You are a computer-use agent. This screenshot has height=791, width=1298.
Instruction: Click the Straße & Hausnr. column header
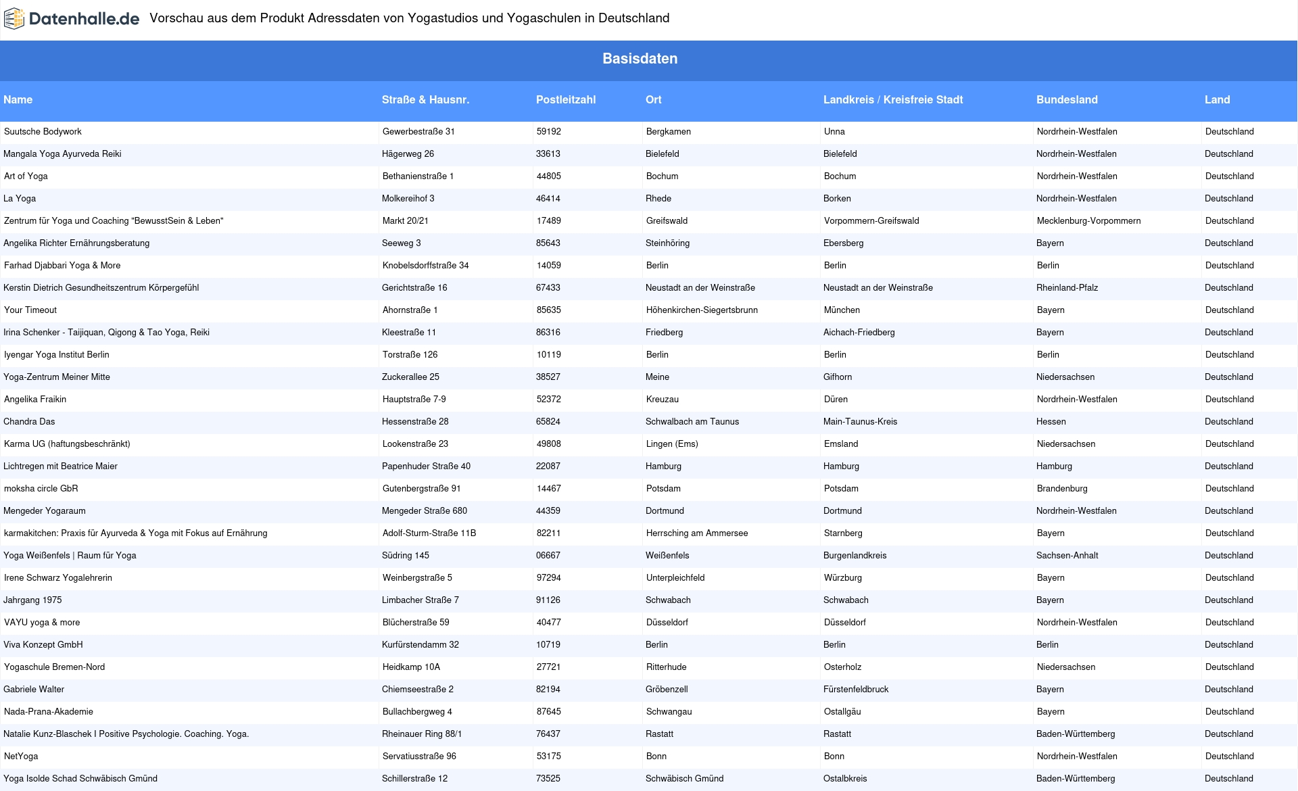click(425, 99)
